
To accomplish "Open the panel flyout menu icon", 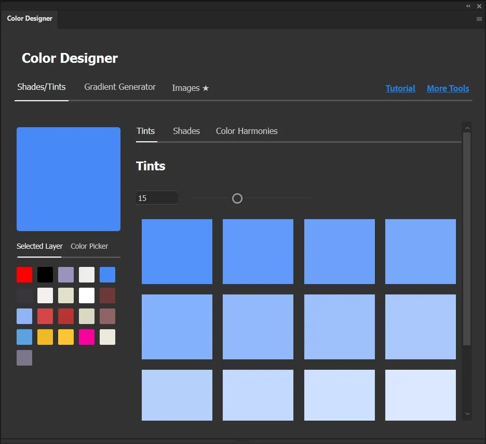I will click(479, 19).
